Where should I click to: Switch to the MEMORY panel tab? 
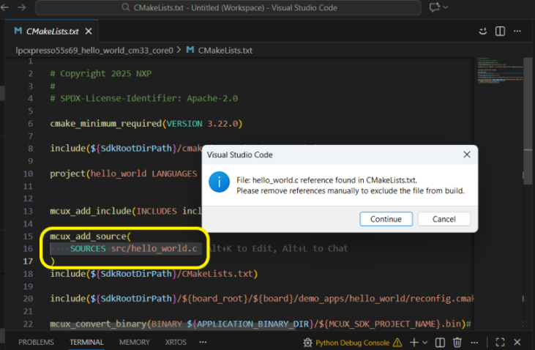tap(134, 342)
